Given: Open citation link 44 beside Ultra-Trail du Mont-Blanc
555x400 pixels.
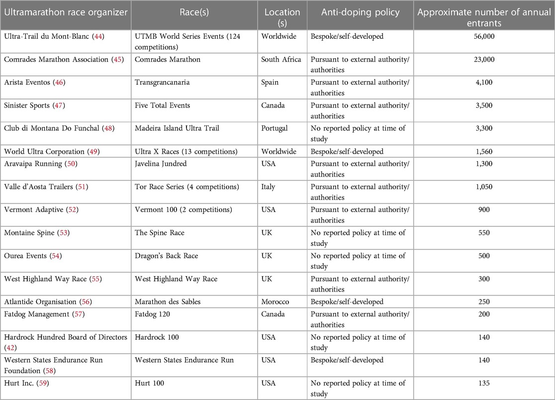Looking at the screenshot, I should click(98, 36).
